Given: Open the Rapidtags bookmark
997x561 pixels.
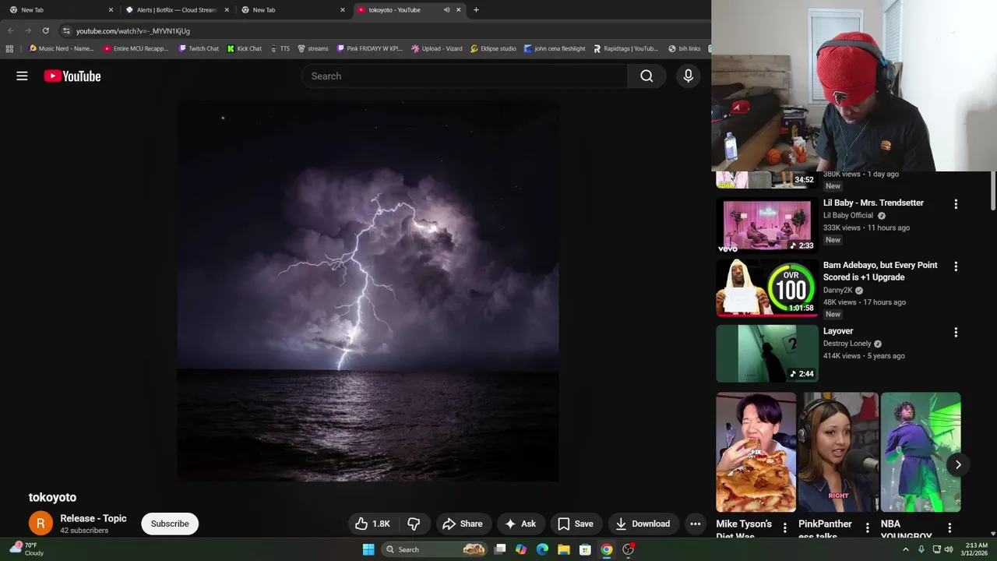Looking at the screenshot, I should pyautogui.click(x=625, y=48).
